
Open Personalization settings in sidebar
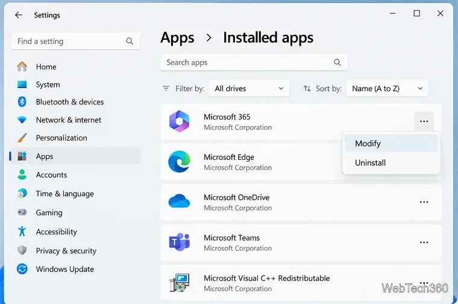pyautogui.click(x=76, y=138)
